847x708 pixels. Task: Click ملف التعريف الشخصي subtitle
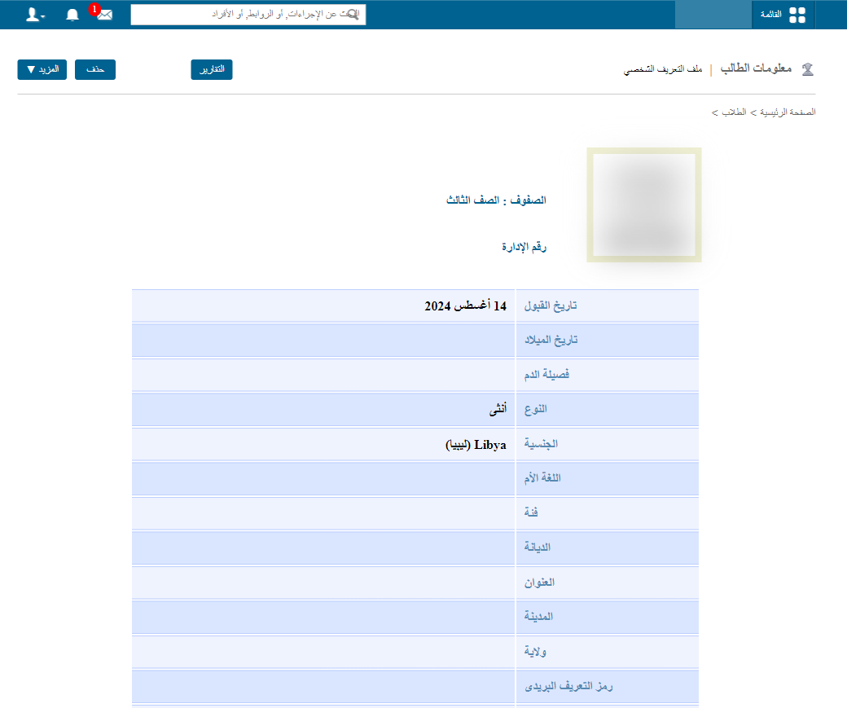pos(663,69)
